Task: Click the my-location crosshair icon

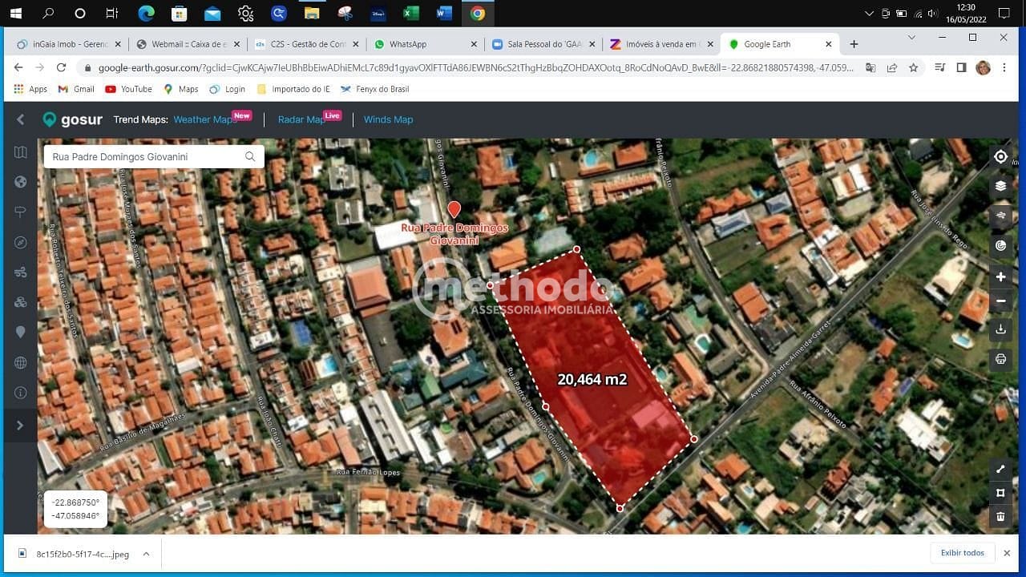Action: click(1000, 156)
